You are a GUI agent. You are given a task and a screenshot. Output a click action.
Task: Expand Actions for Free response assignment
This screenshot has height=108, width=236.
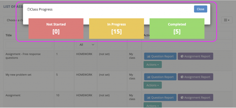153,64
